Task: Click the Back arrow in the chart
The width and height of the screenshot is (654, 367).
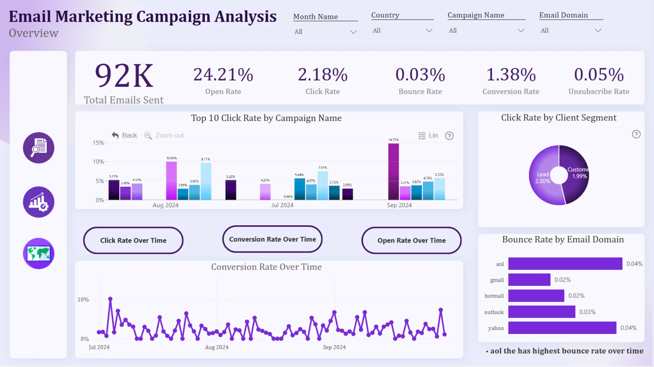Action: pos(115,135)
